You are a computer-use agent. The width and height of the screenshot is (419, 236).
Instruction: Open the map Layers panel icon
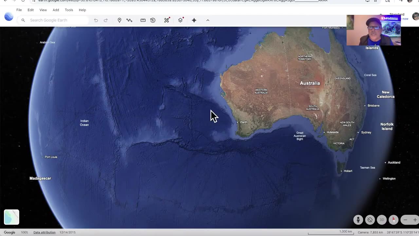(180, 20)
